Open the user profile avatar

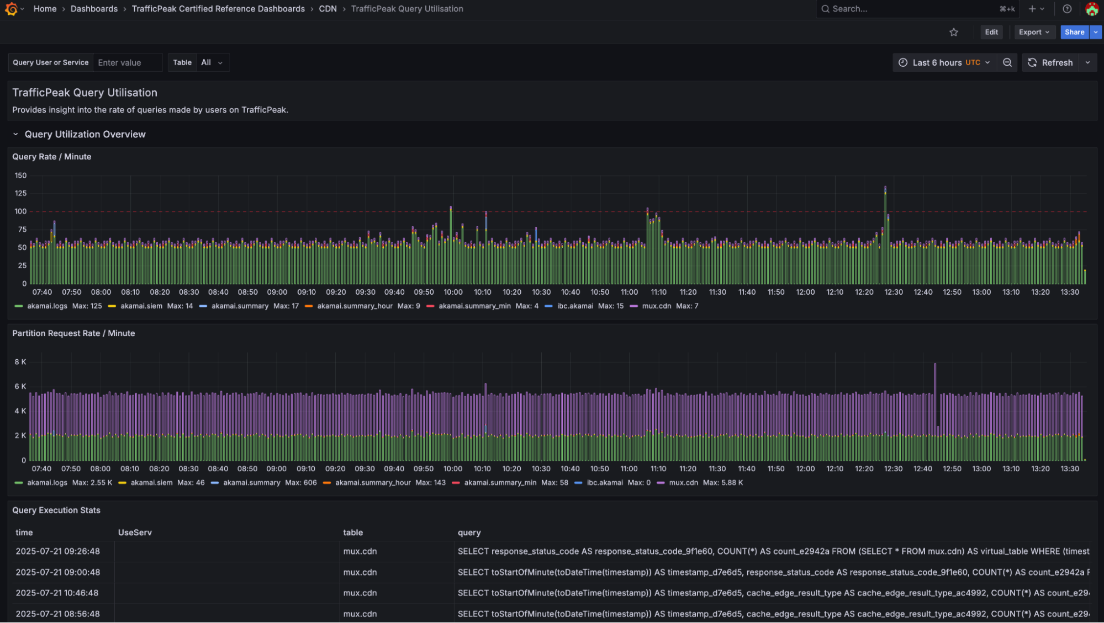1092,9
